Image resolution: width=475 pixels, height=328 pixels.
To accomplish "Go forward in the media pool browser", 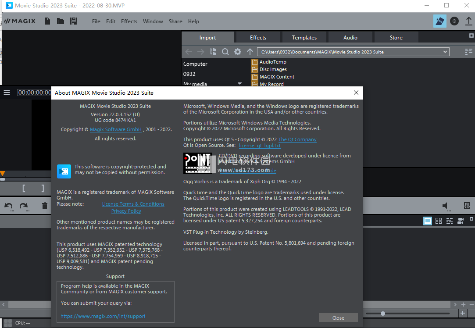I will point(200,52).
